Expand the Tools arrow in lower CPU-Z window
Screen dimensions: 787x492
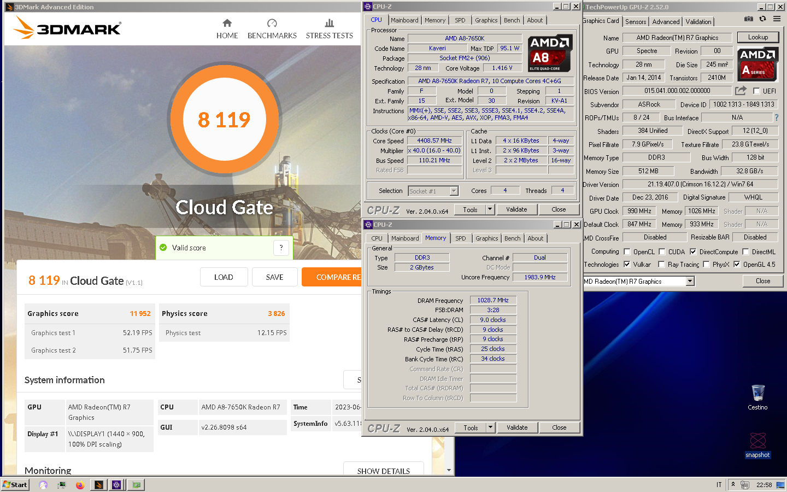[x=490, y=427]
